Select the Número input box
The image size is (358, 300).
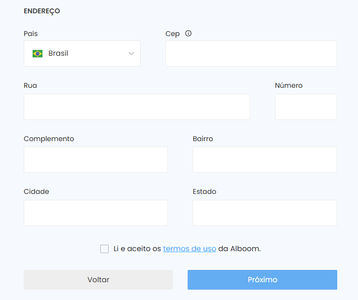[306, 107]
